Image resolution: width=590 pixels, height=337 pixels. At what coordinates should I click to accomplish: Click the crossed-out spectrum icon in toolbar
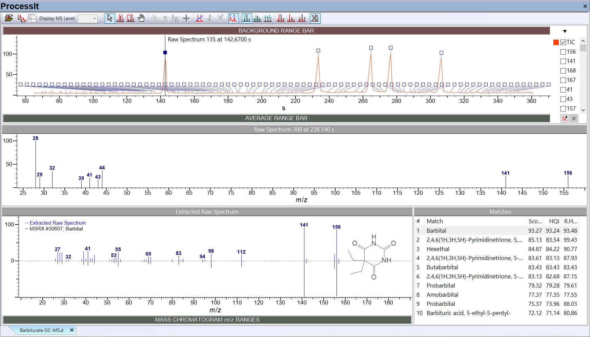click(315, 18)
